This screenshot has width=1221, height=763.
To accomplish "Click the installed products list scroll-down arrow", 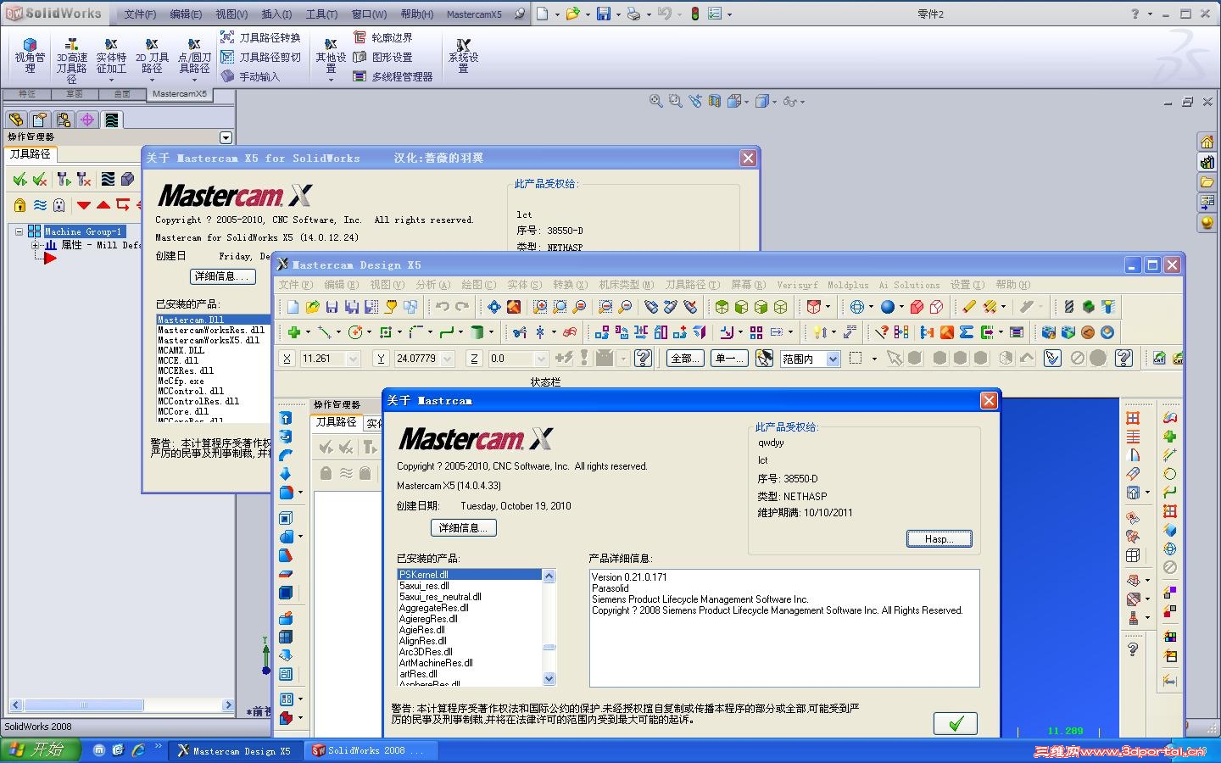I will pyautogui.click(x=549, y=678).
